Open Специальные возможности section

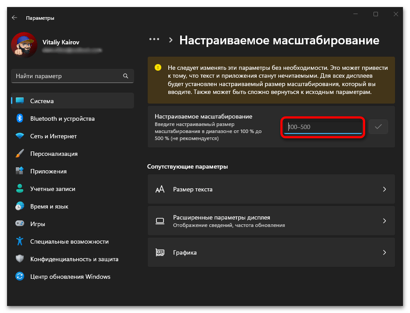[69, 241]
